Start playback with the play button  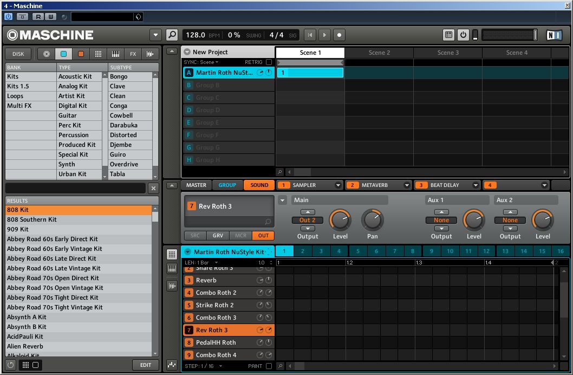(x=324, y=35)
